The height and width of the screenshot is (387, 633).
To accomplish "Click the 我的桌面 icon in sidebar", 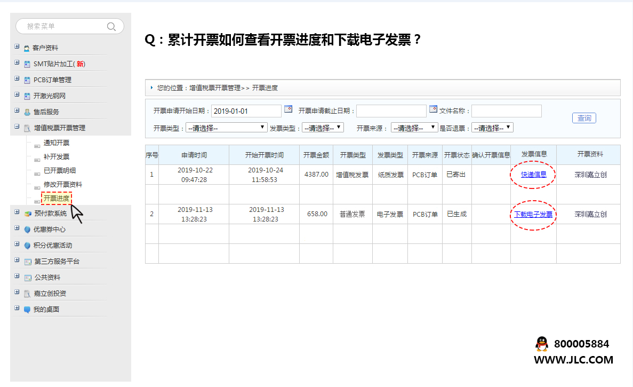I will [27, 310].
